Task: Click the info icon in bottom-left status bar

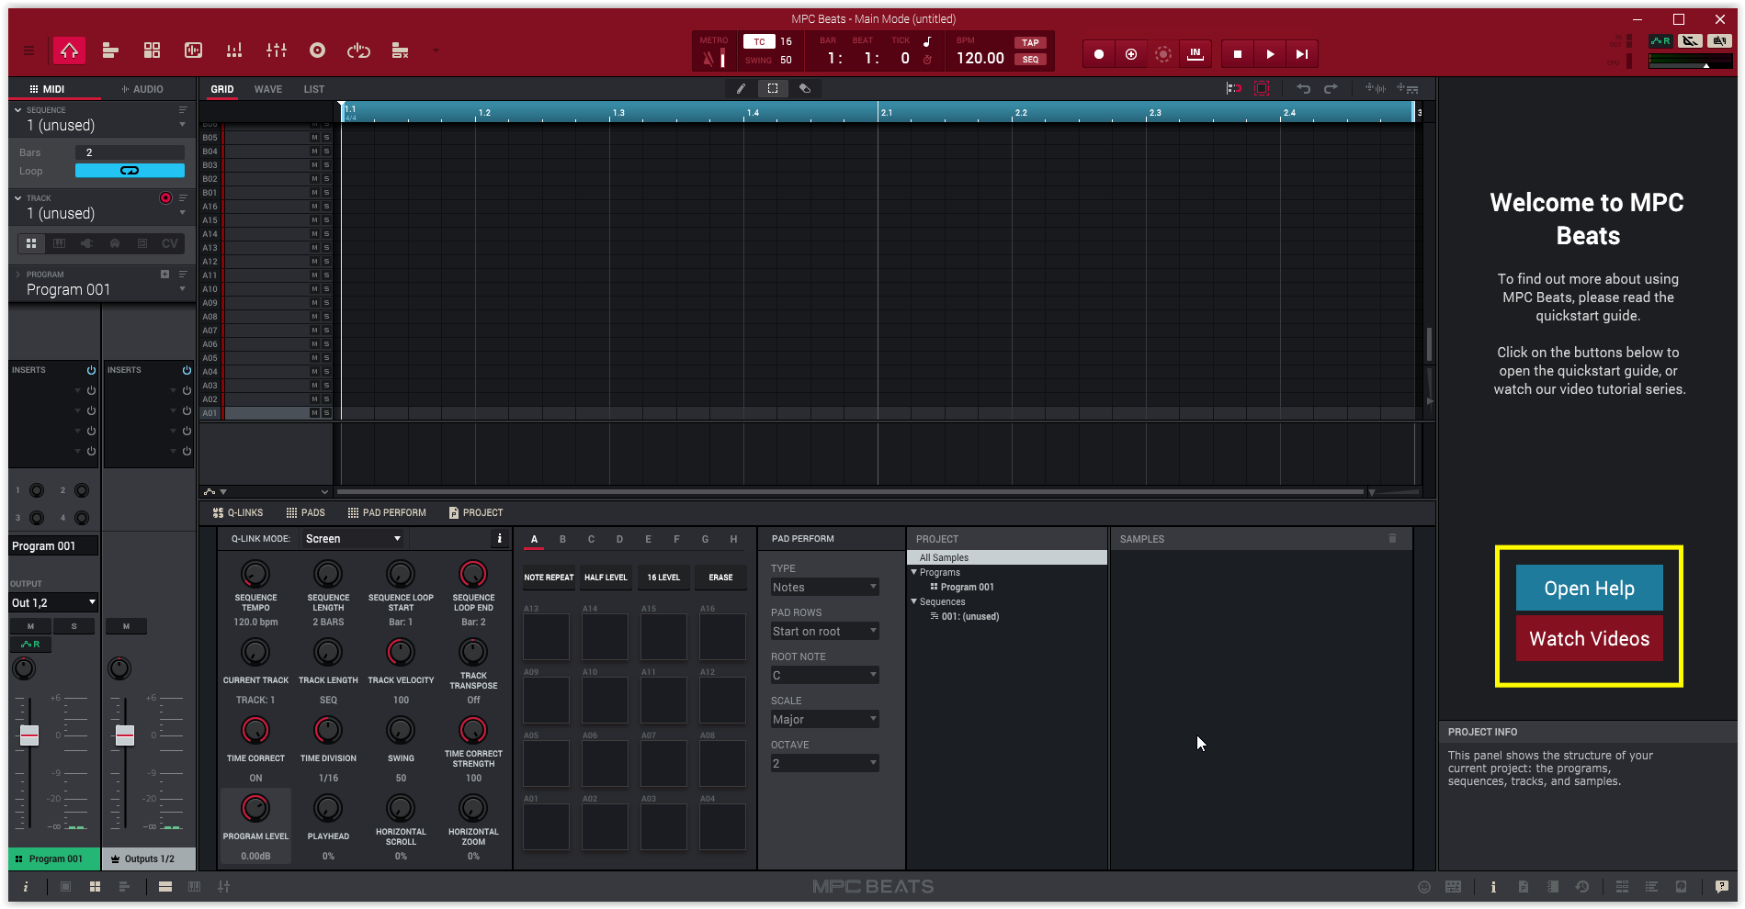Action: [x=26, y=887]
